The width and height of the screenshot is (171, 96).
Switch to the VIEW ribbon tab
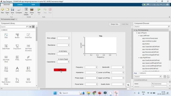(33, 5)
